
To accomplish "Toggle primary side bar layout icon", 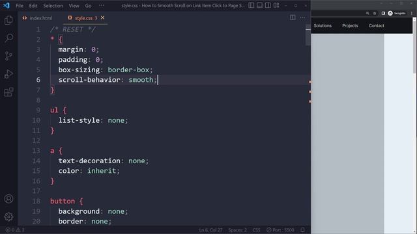I will [x=251, y=5].
